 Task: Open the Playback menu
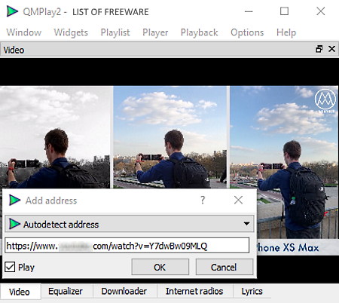click(x=200, y=32)
